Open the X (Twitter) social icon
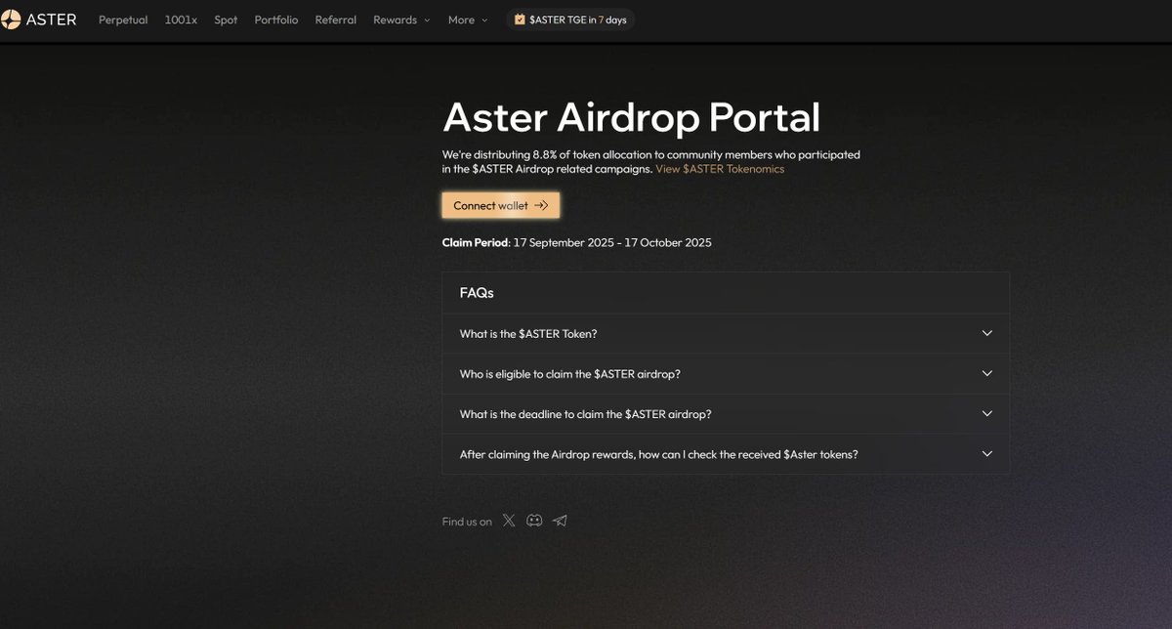1172x629 pixels. [x=509, y=521]
